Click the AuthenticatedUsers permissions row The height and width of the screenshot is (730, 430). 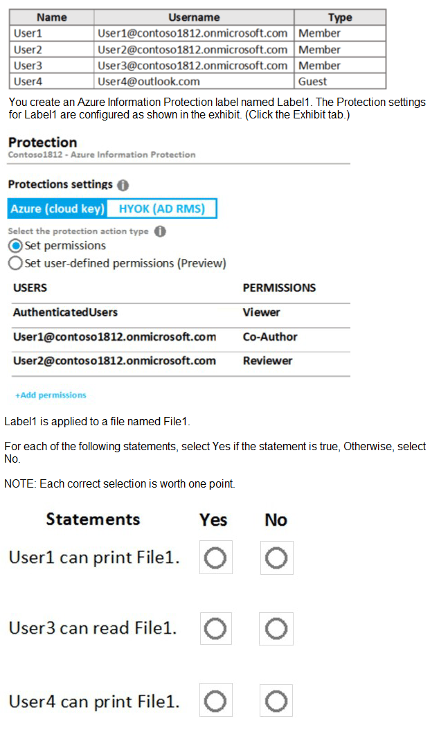coord(65,312)
